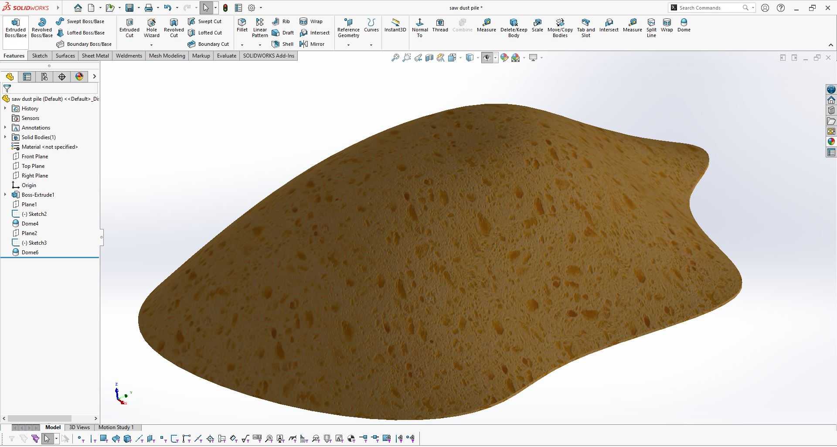Open the Reference Geometry dropdown arrow
Viewport: 837px width, 447px height.
(348, 45)
